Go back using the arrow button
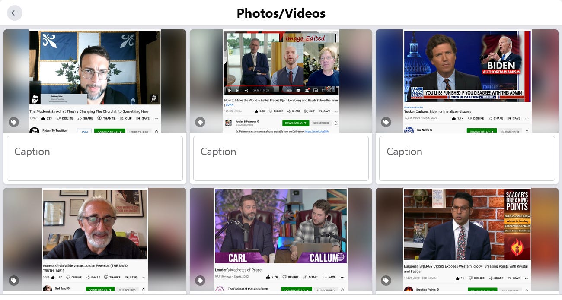This screenshot has height=300, width=562. (x=15, y=13)
